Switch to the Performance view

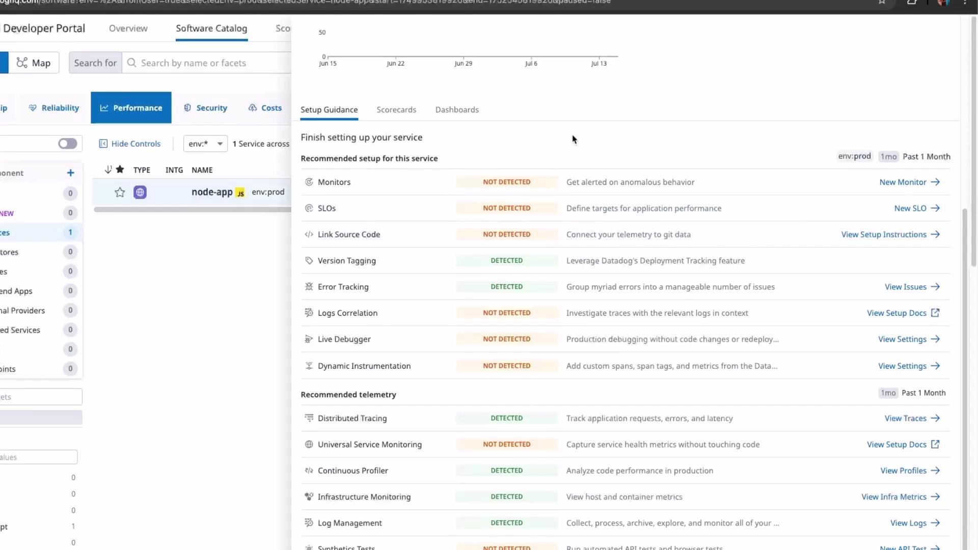coord(131,107)
